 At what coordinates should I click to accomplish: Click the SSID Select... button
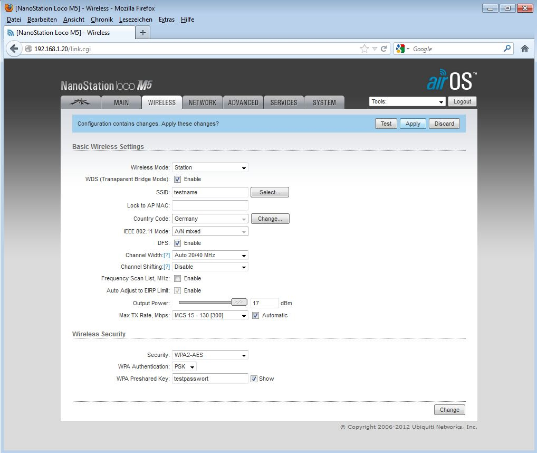point(270,192)
